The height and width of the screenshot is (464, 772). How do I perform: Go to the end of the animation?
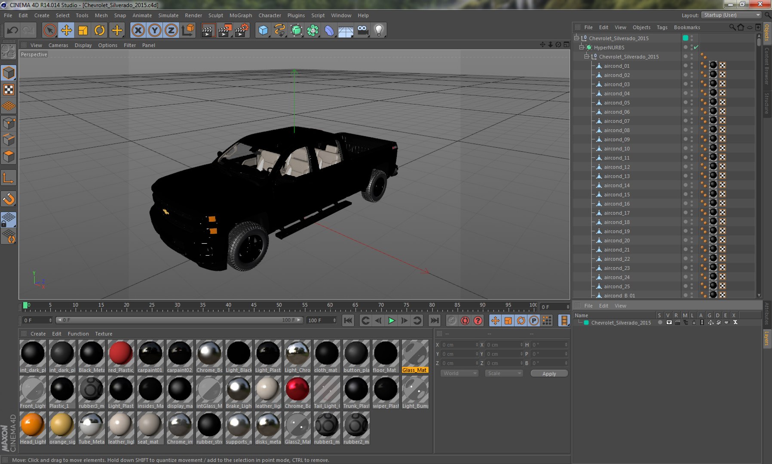click(435, 321)
